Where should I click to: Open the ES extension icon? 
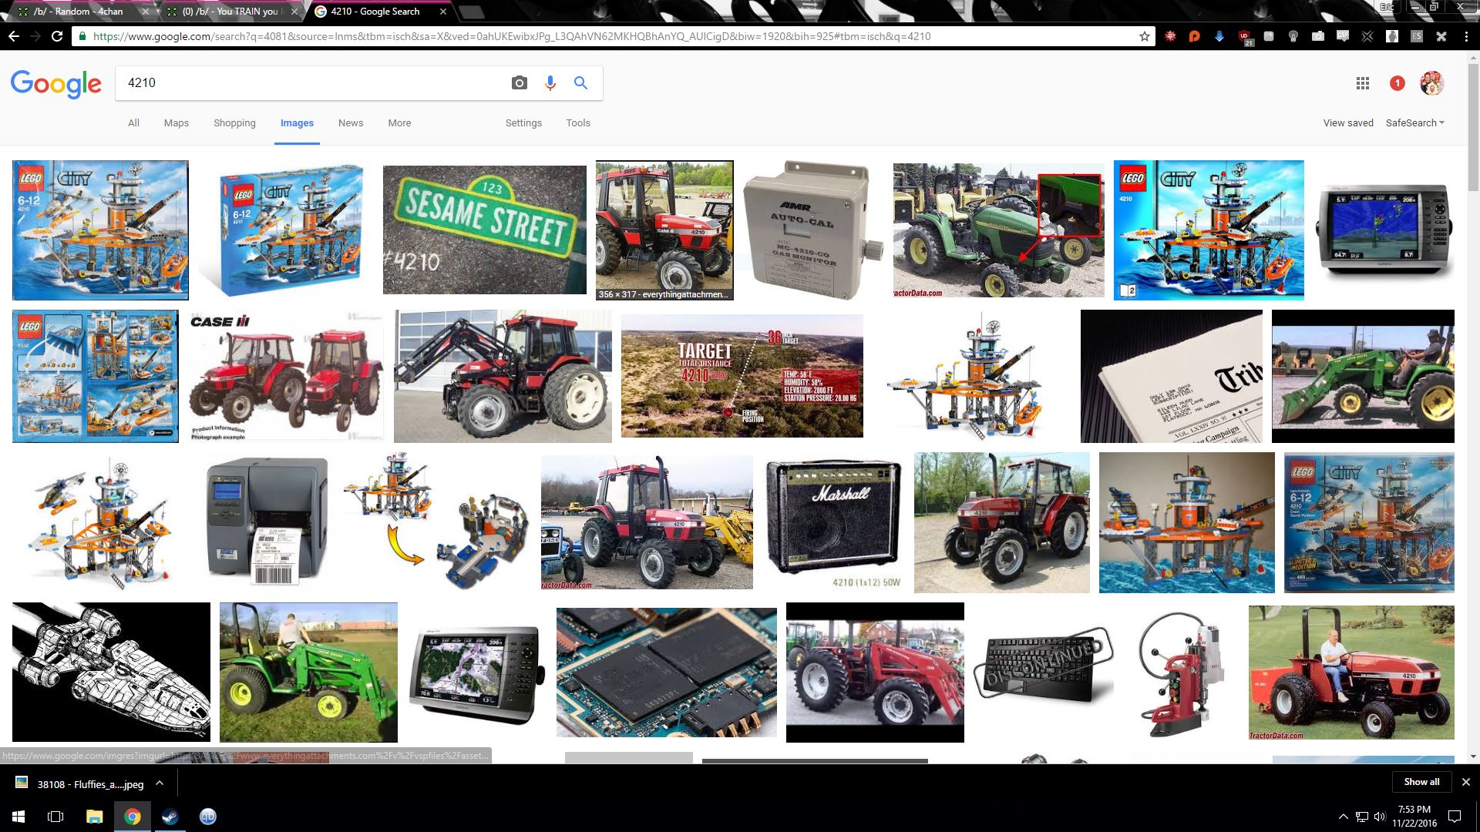[x=1417, y=36]
